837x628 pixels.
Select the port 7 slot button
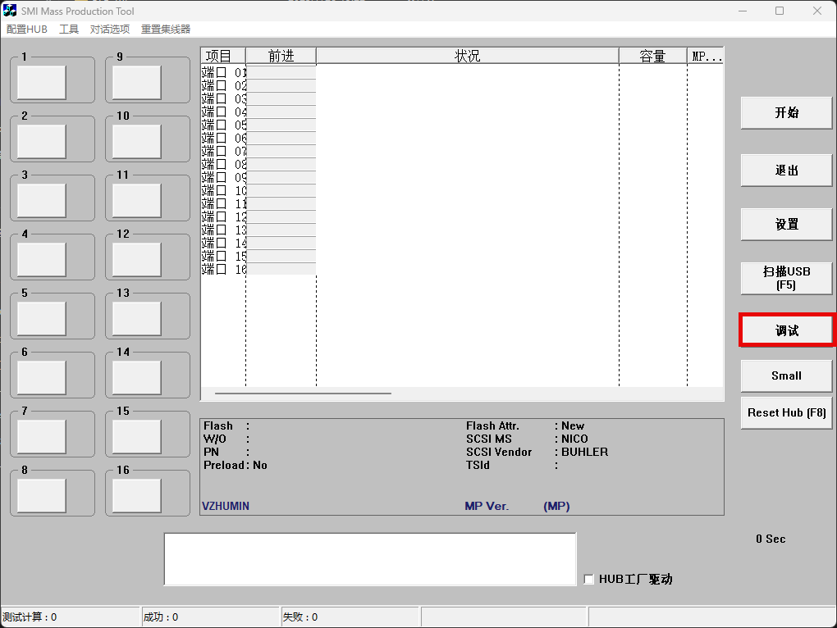click(42, 437)
